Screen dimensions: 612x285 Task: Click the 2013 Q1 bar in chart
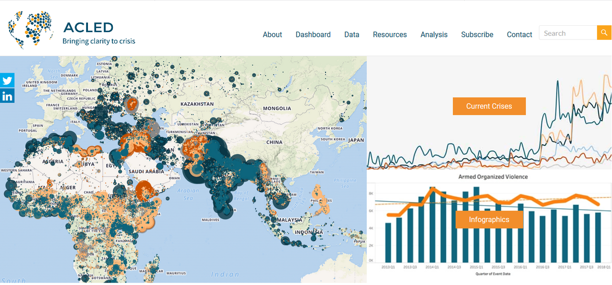click(388, 242)
